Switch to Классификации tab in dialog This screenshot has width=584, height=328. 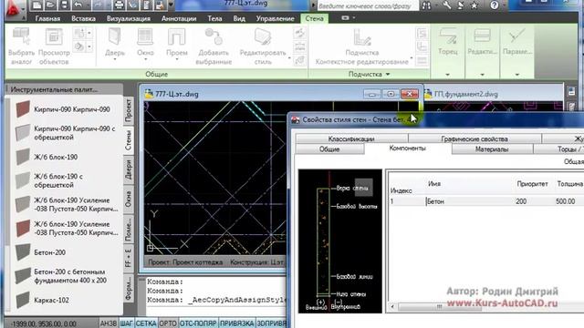pos(351,138)
